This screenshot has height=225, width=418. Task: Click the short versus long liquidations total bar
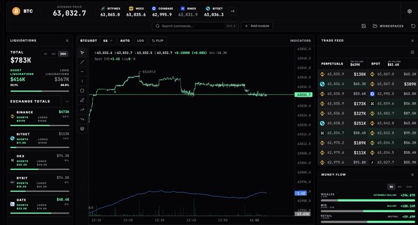[x=40, y=91]
